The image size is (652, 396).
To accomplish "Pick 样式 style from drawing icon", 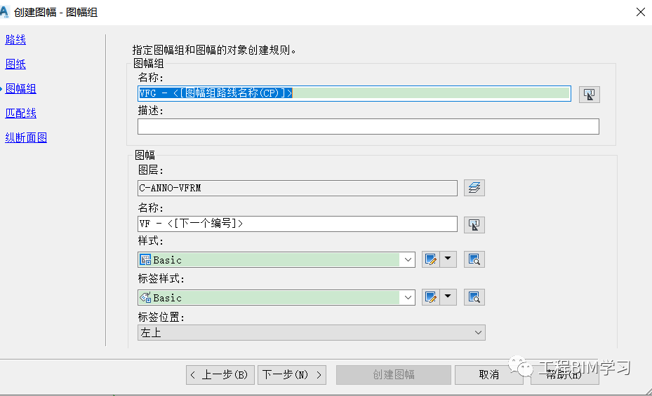I will point(474,259).
